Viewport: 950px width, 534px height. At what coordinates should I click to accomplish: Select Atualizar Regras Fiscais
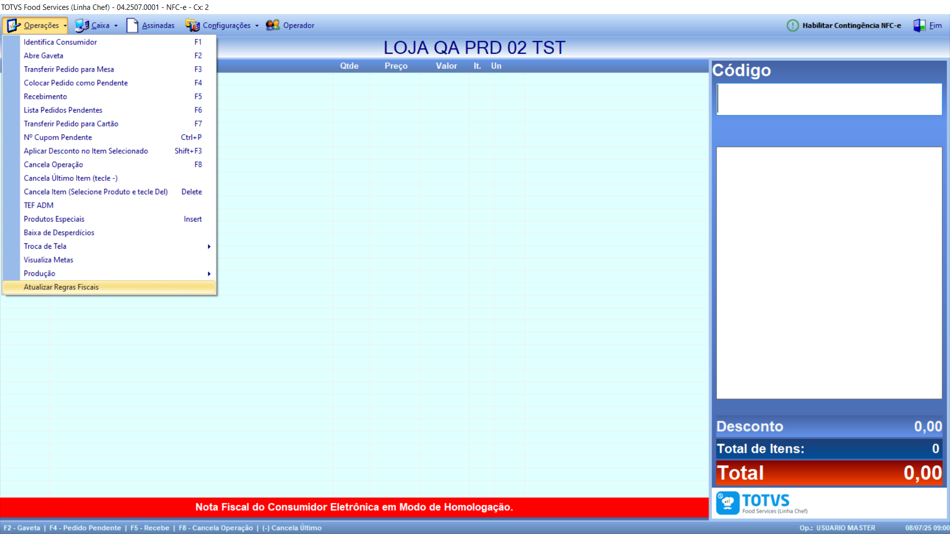[x=61, y=287]
